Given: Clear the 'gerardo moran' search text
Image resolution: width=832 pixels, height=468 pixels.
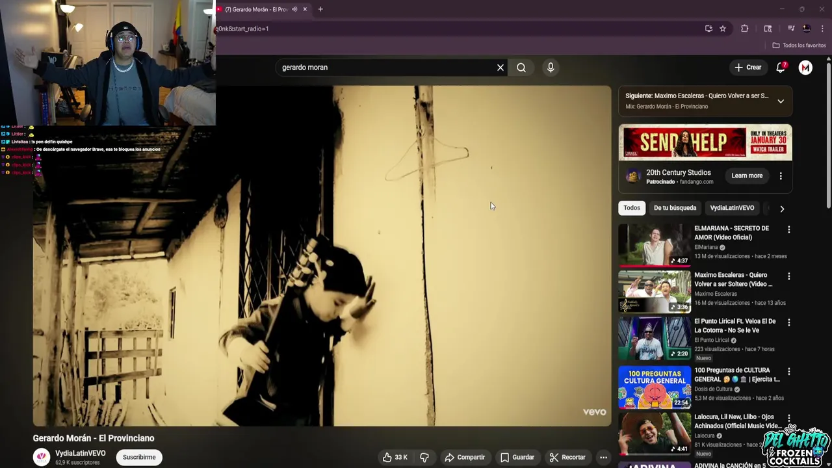Looking at the screenshot, I should click(x=500, y=68).
